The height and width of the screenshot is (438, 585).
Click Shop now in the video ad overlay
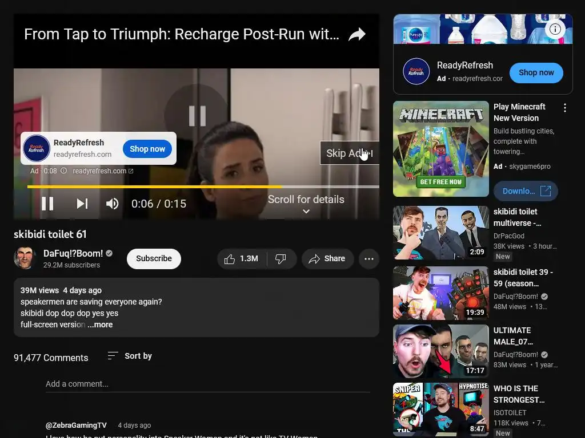[x=147, y=149]
